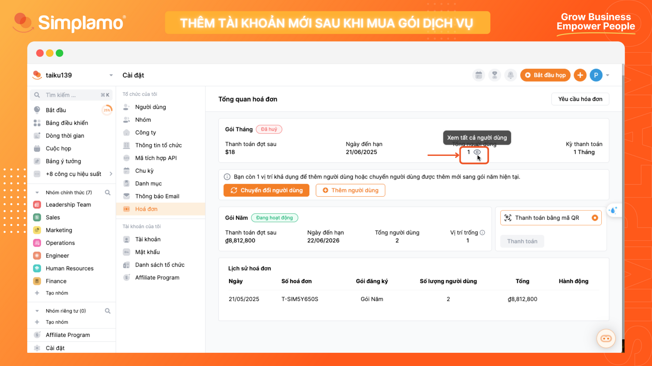Open Mã tích hợp API settings
This screenshot has width=652, height=366.
(156, 158)
